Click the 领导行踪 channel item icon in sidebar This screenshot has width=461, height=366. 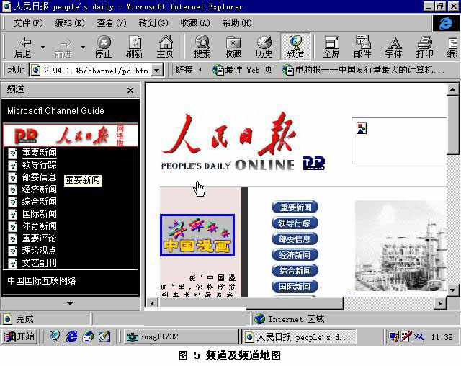click(x=13, y=165)
